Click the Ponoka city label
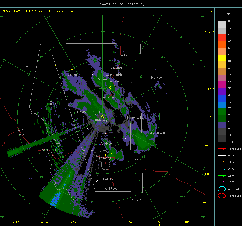 [123, 55]
